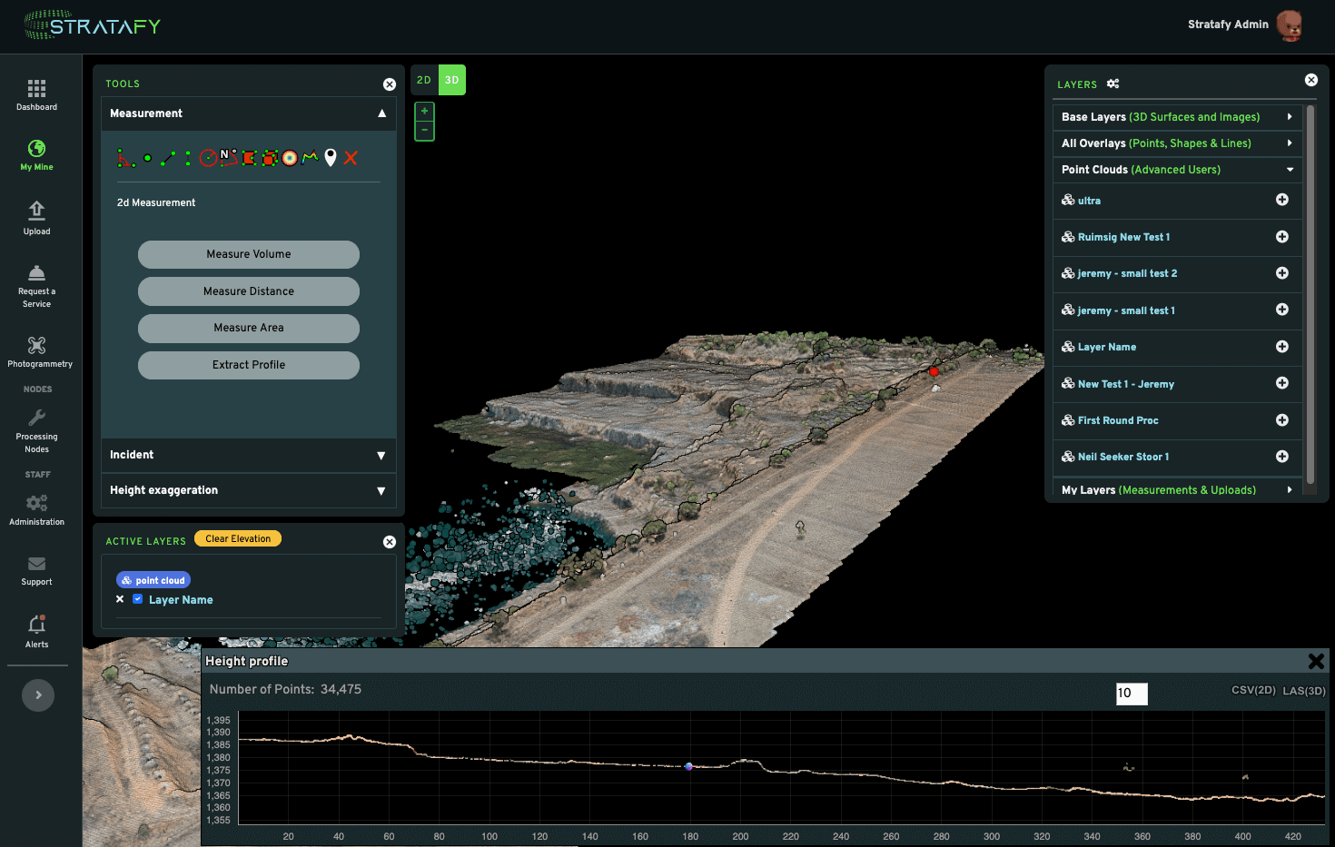Pick the height profile tool icon

(x=310, y=157)
